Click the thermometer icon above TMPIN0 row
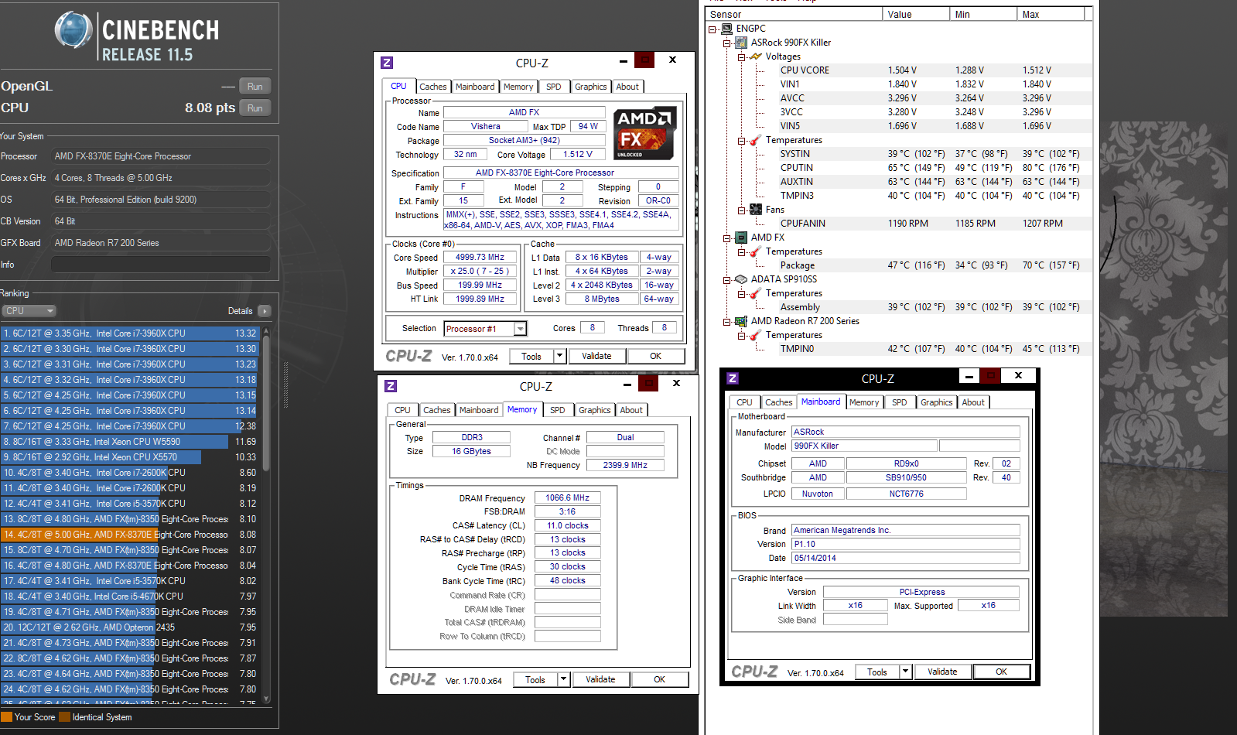The image size is (1237, 735). pyautogui.click(x=755, y=335)
